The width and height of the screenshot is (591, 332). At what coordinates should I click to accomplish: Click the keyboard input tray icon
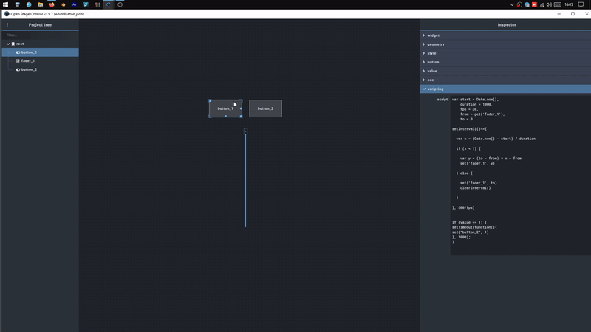tap(558, 4)
